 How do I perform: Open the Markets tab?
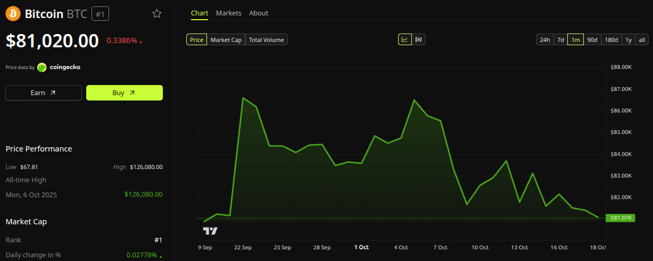pos(228,13)
